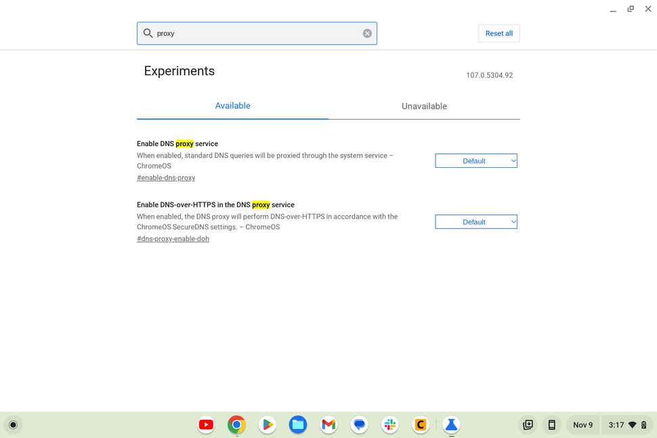Open YouTube from the shelf
This screenshot has height=438, width=657.
206,424
